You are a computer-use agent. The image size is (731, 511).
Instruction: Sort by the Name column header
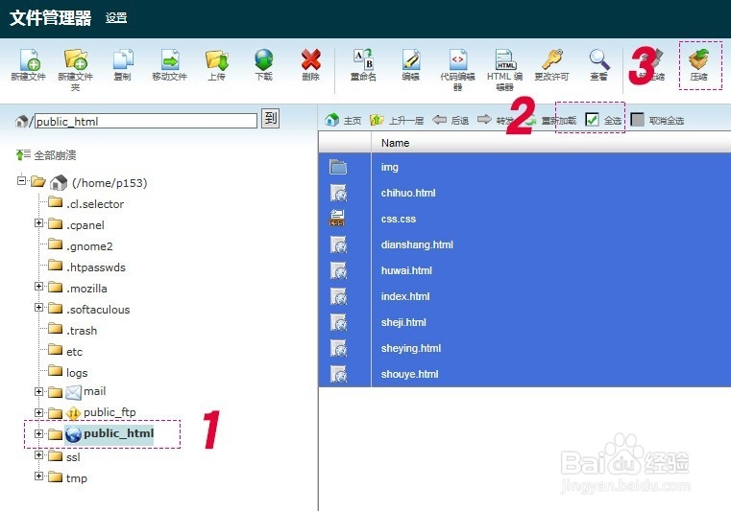pyautogui.click(x=396, y=143)
